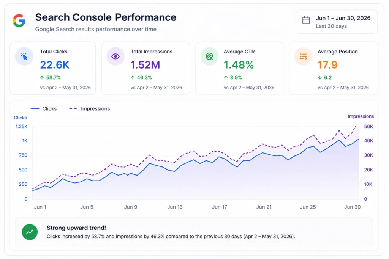Click the Jun 30 x-axis label

tap(352, 207)
